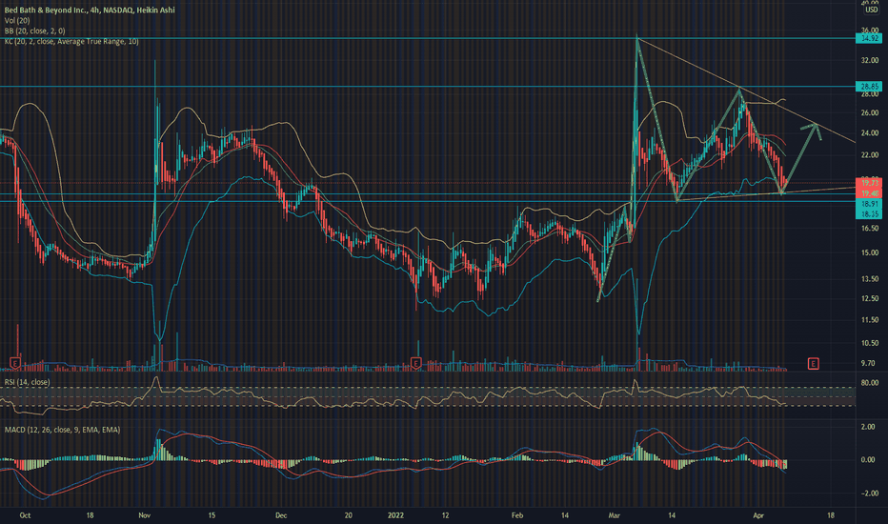
Task: Click the 16.50 price axis label
Action: [869, 229]
